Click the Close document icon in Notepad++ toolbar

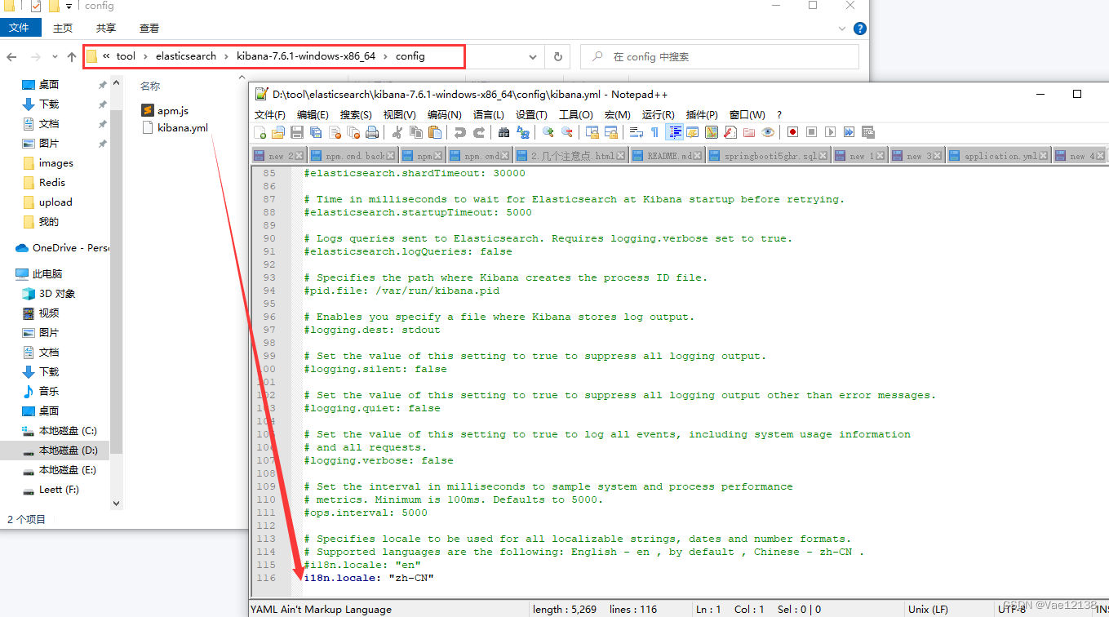(335, 132)
